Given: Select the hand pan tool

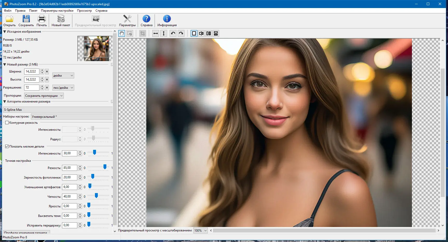Looking at the screenshot, I should click(x=122, y=33).
